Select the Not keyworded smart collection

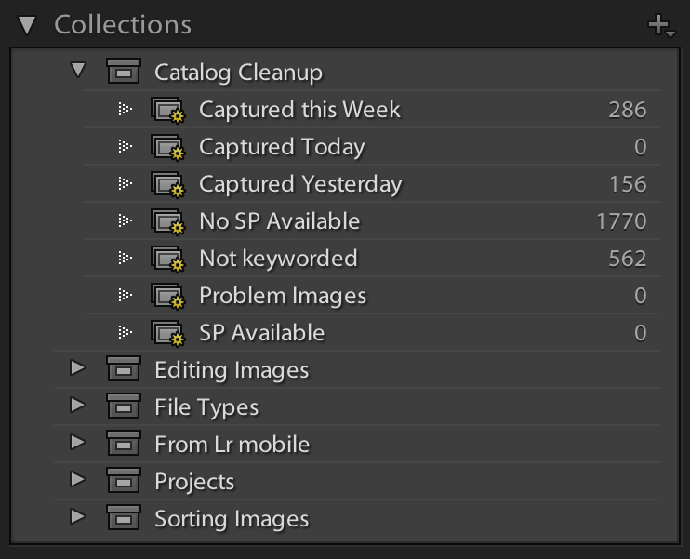(x=278, y=259)
